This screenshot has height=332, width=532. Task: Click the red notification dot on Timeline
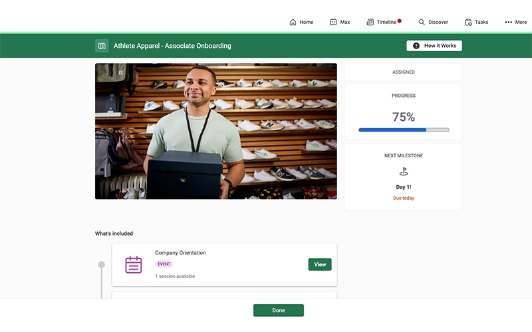pos(399,21)
